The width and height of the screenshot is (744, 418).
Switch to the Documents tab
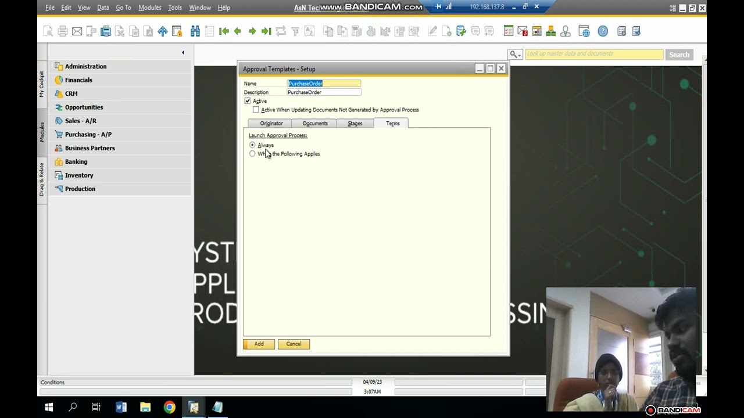pyautogui.click(x=315, y=124)
